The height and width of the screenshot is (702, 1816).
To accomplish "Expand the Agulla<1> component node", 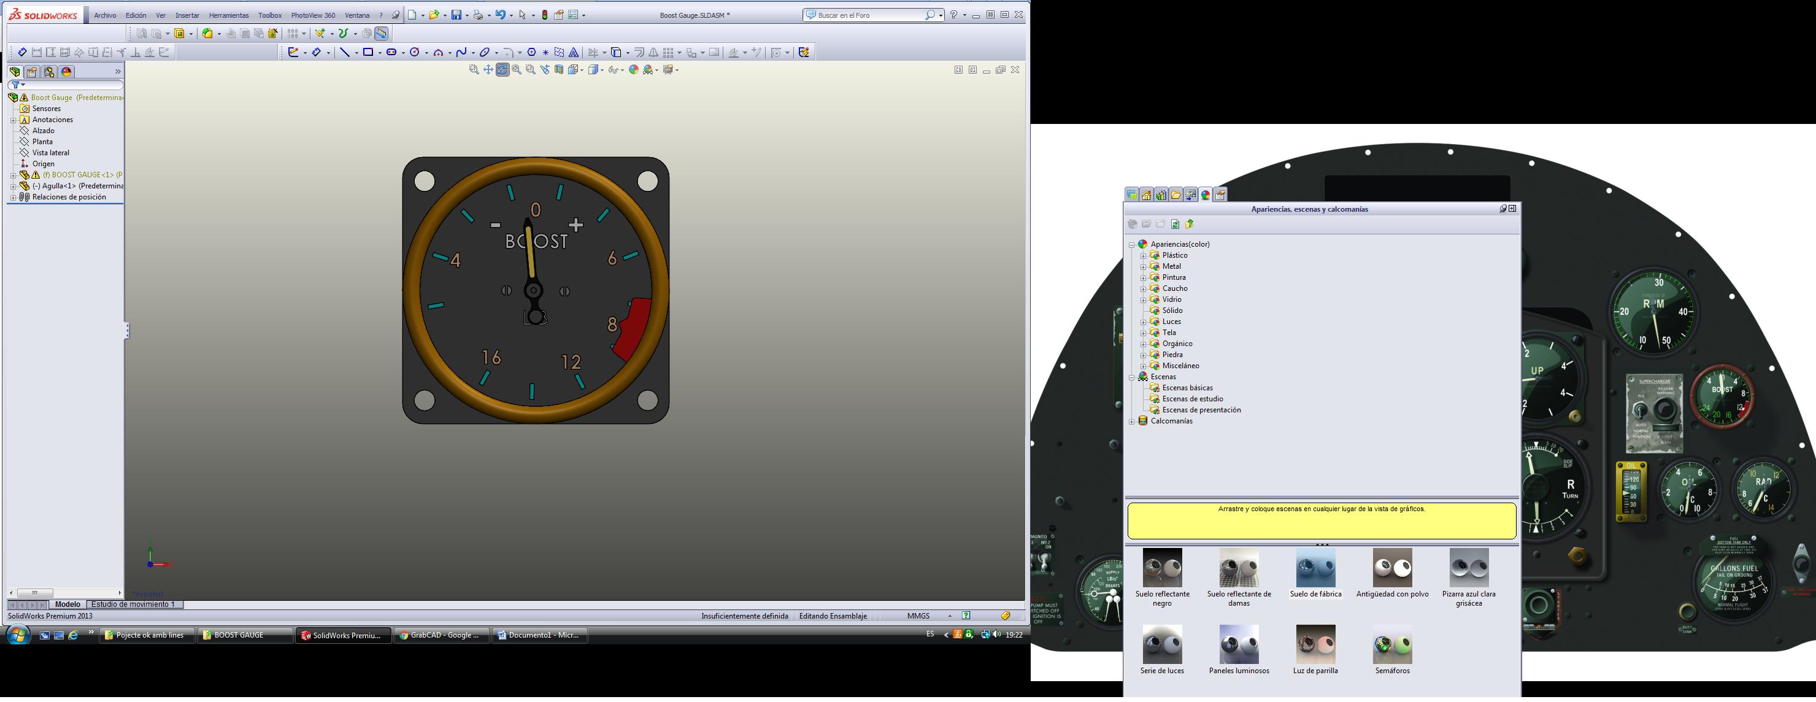I will point(13,186).
